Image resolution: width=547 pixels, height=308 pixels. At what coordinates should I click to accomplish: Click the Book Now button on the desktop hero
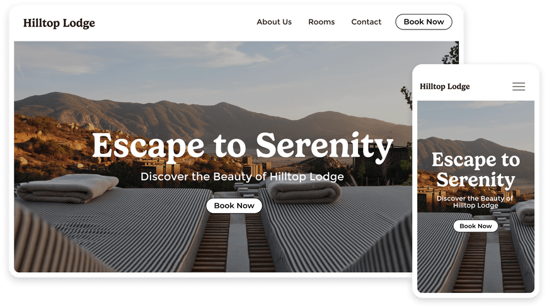click(234, 206)
